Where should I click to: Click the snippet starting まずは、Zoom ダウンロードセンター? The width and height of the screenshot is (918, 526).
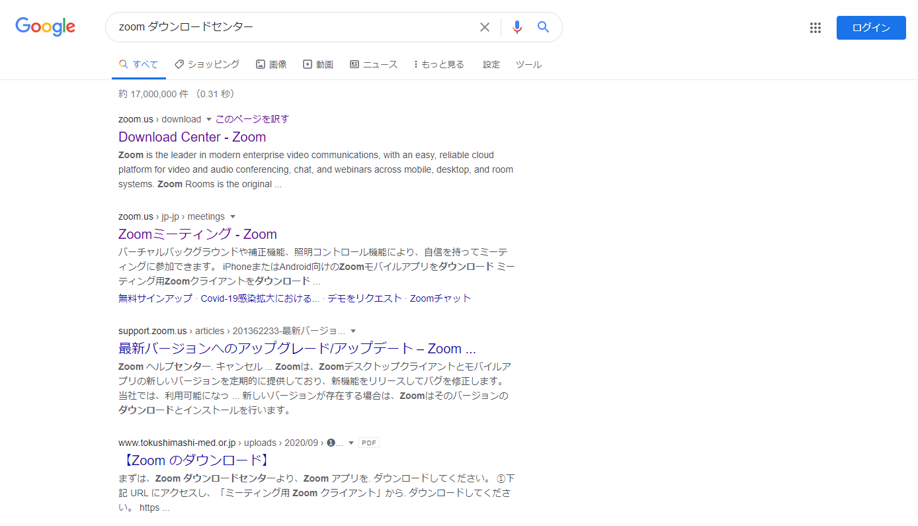(317, 493)
